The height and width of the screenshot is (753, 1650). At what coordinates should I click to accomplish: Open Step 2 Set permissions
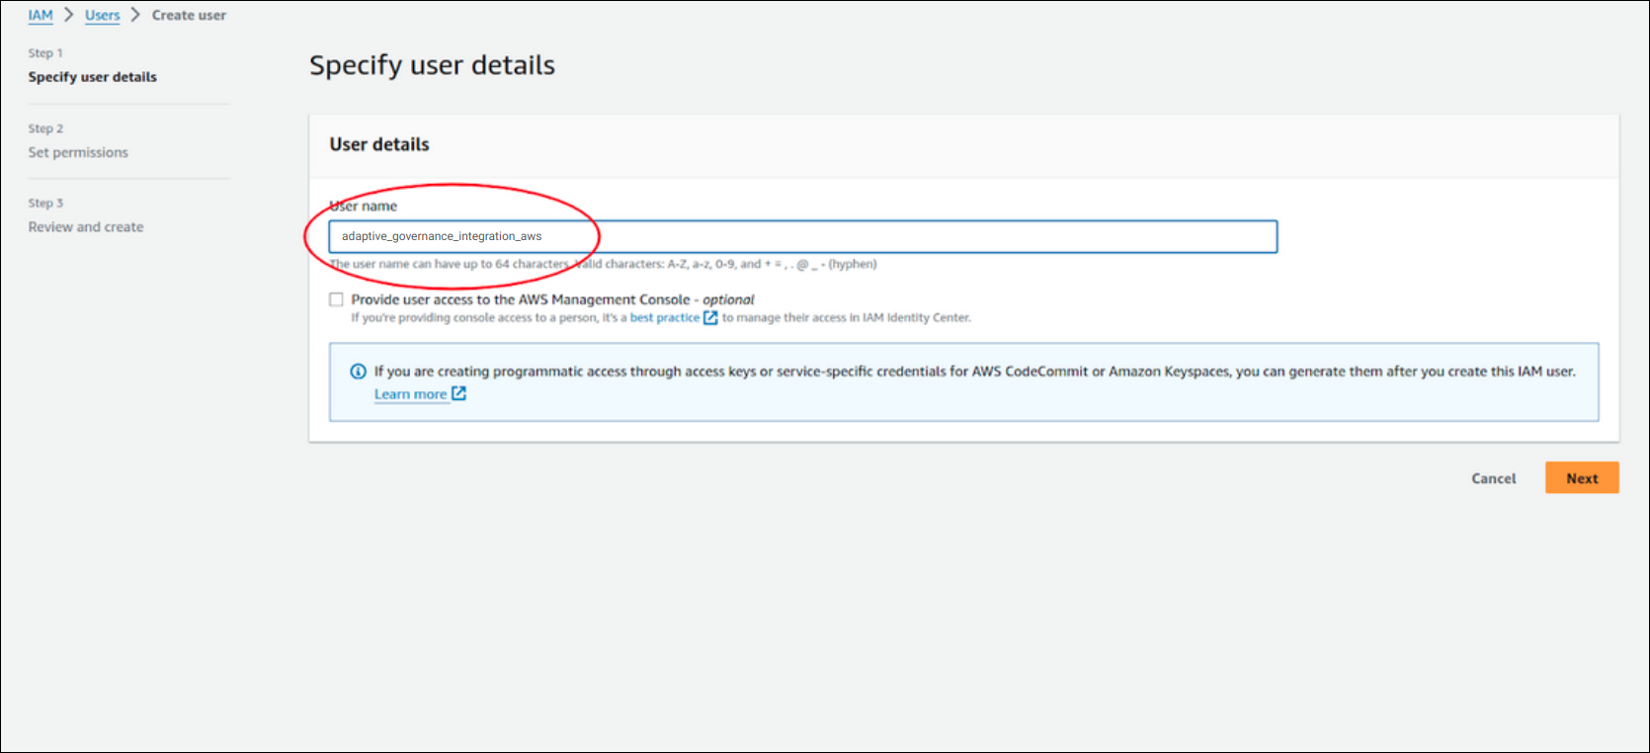click(x=78, y=152)
